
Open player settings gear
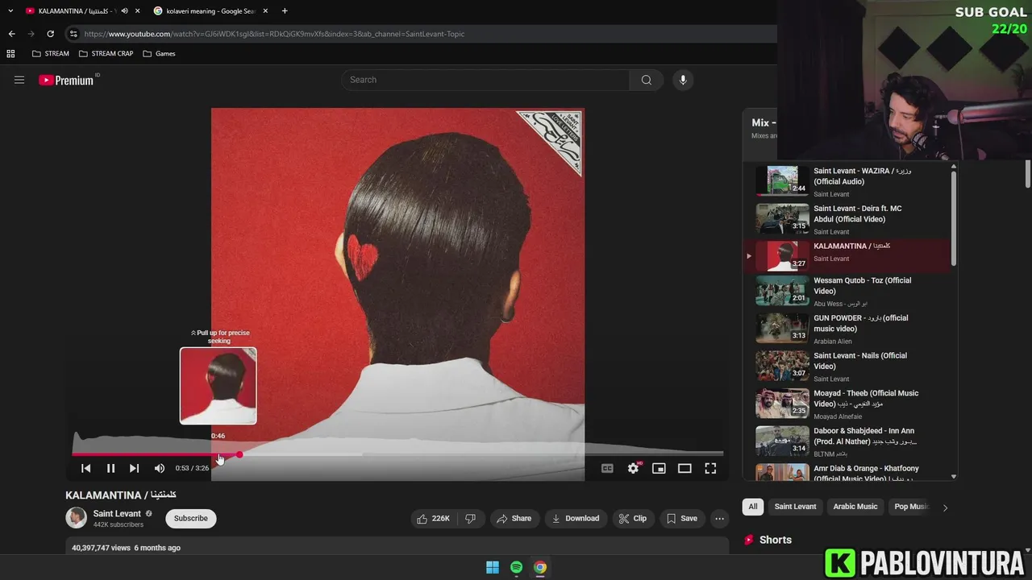[634, 468]
